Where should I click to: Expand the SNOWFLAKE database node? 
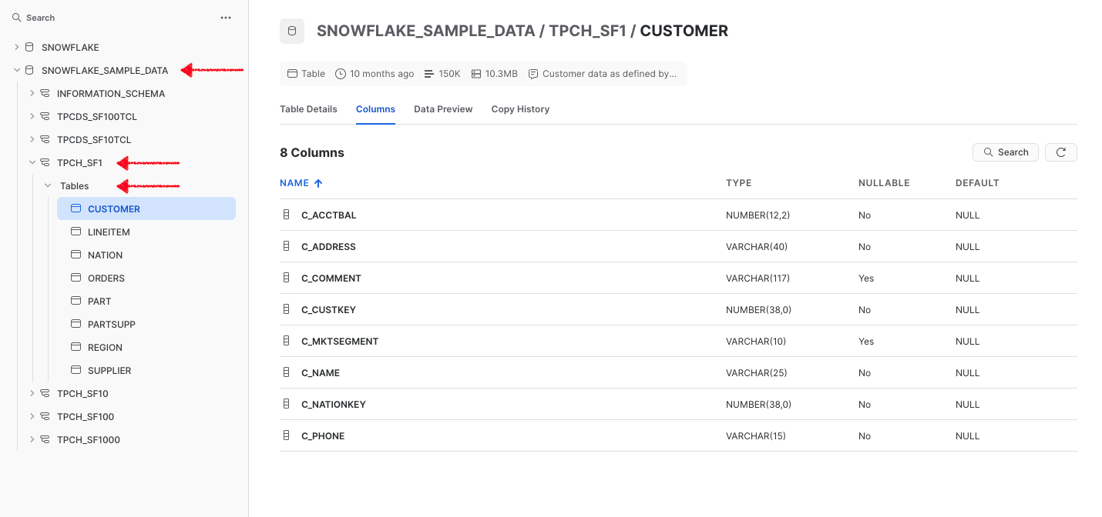(17, 47)
